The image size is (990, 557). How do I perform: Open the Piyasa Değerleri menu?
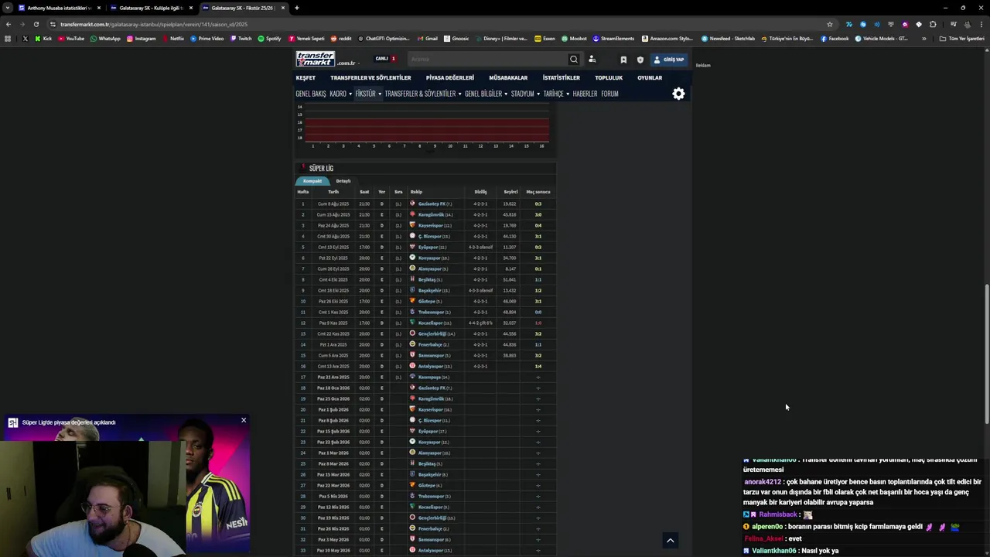[x=450, y=77]
